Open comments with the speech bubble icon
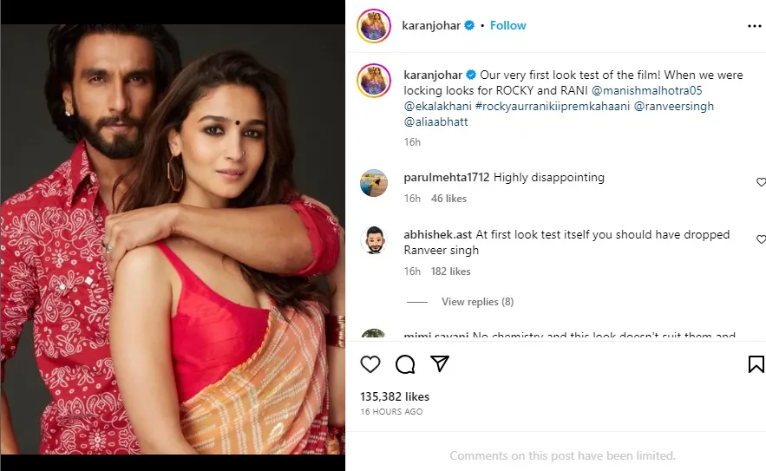The image size is (766, 471). pyautogui.click(x=405, y=364)
